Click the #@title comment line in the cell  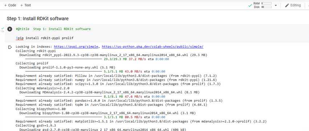(53, 29)
